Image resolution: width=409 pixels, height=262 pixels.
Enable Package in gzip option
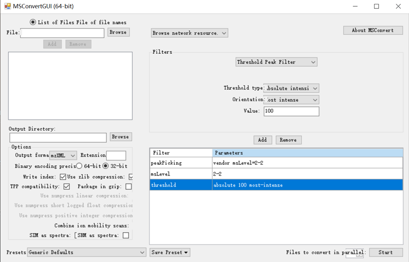tap(128, 186)
